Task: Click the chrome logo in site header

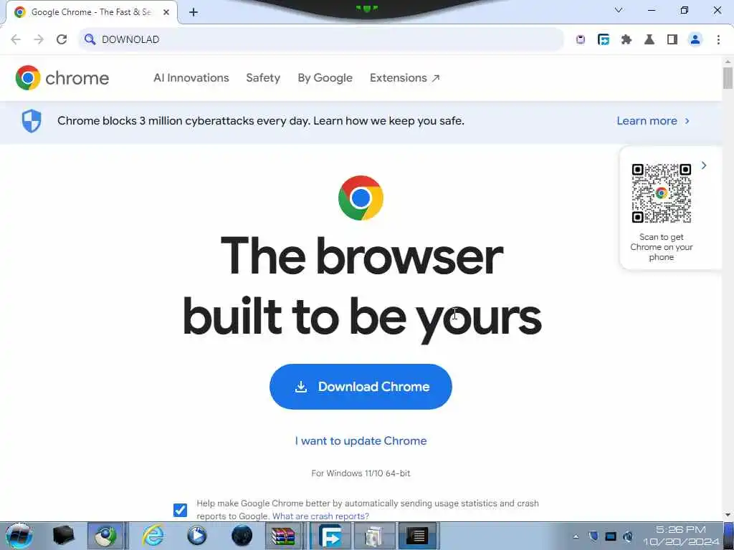Action: [62, 77]
